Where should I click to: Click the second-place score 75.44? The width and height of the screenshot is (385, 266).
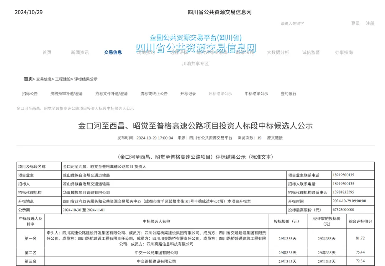coord(360,252)
